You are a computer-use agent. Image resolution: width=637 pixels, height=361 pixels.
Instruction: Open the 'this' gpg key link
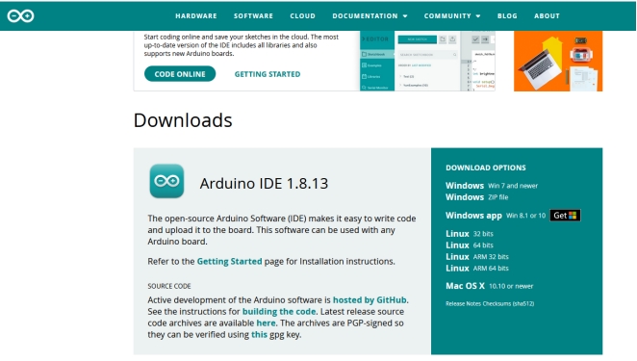pos(259,335)
